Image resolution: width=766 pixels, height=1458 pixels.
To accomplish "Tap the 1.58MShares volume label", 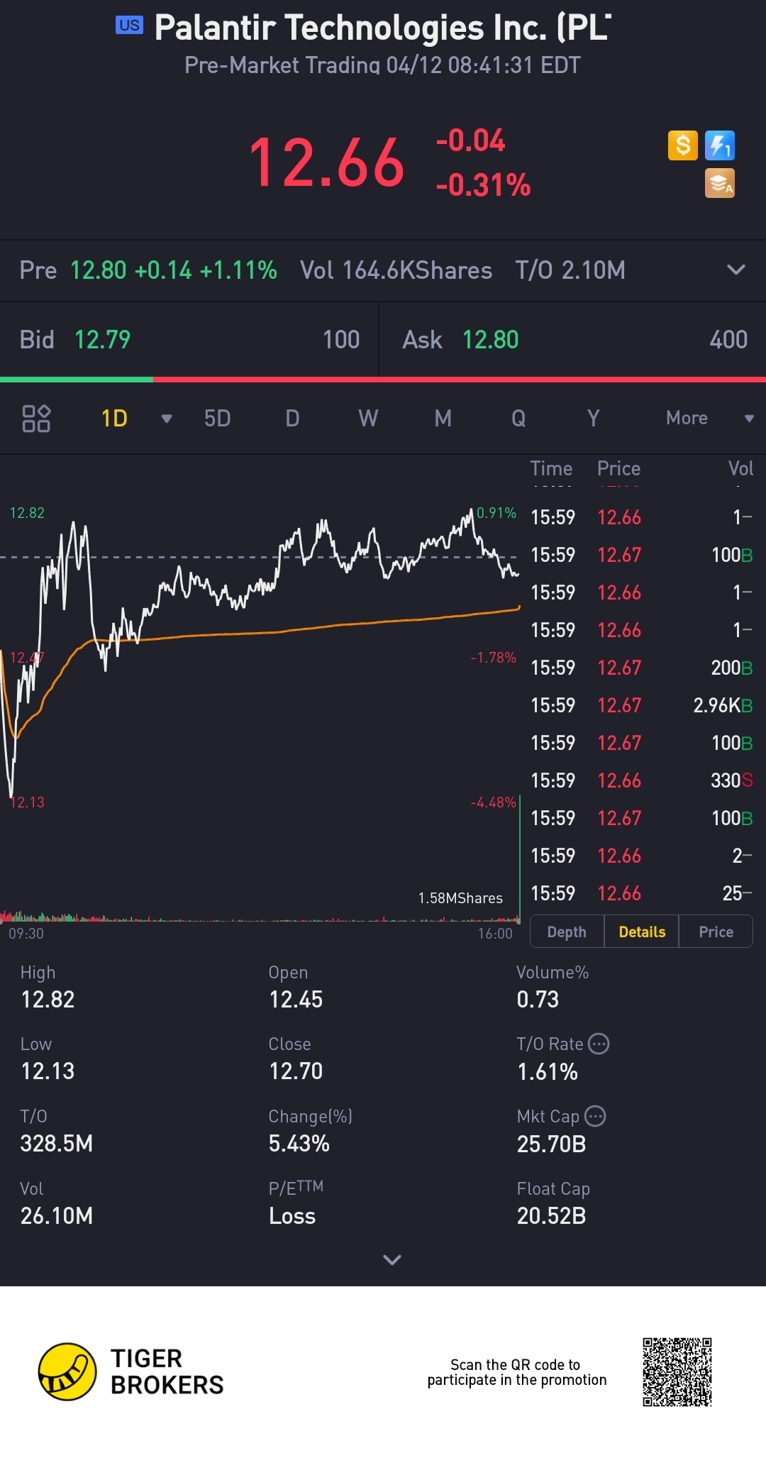I will [460, 898].
